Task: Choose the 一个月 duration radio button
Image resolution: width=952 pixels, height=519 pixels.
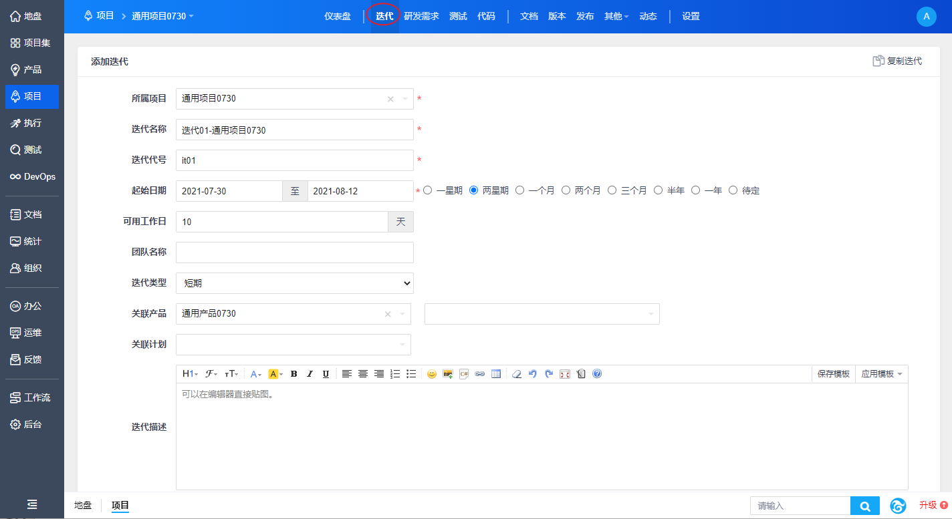Action: click(520, 190)
